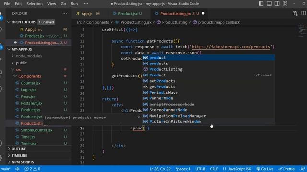Click the src breadcrumb segment
Image resolution: width=307 pixels, height=172 pixels.
click(x=79, y=22)
